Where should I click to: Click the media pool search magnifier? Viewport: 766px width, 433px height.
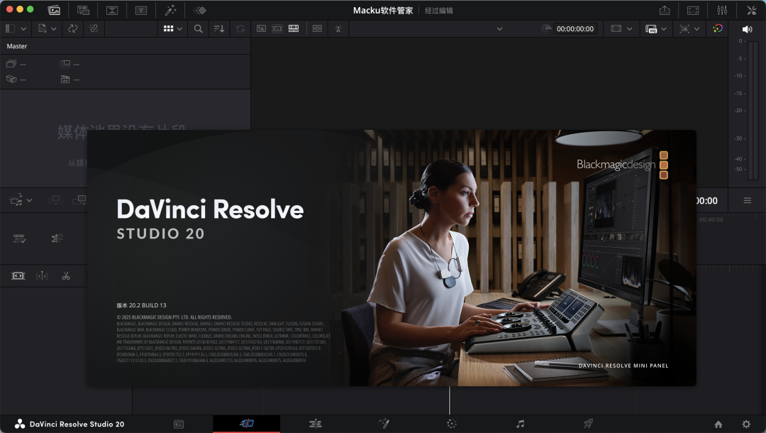pos(199,29)
